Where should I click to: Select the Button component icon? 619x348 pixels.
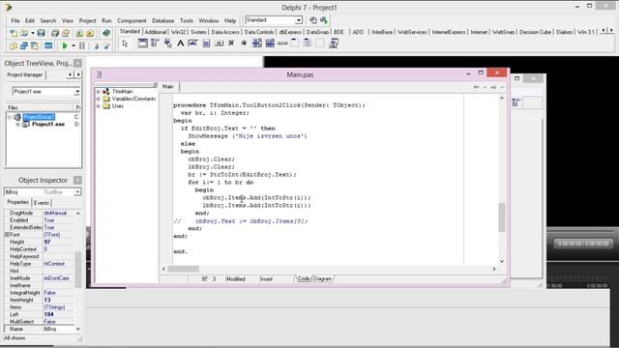tap(219, 43)
